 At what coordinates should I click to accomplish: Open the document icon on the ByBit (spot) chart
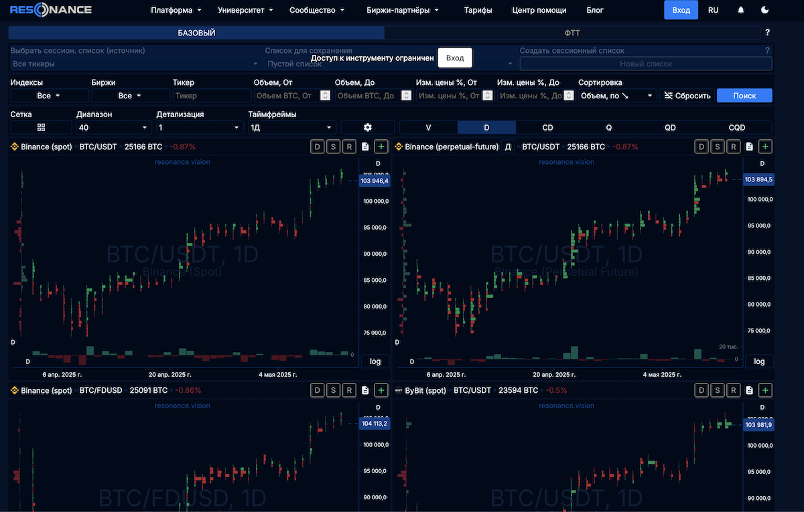click(750, 390)
